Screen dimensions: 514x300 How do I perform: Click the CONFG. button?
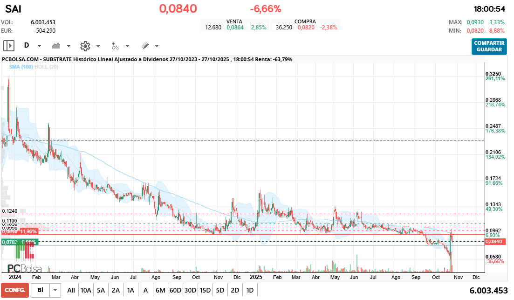(x=15, y=290)
